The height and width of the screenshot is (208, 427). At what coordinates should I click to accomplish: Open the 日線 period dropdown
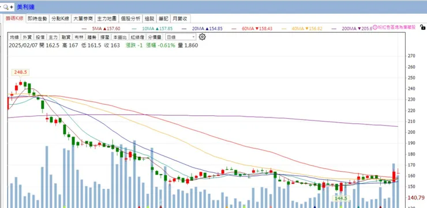pyautogui.click(x=180, y=37)
